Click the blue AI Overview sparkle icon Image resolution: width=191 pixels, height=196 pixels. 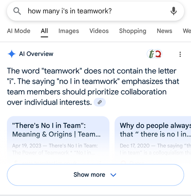click(x=12, y=54)
